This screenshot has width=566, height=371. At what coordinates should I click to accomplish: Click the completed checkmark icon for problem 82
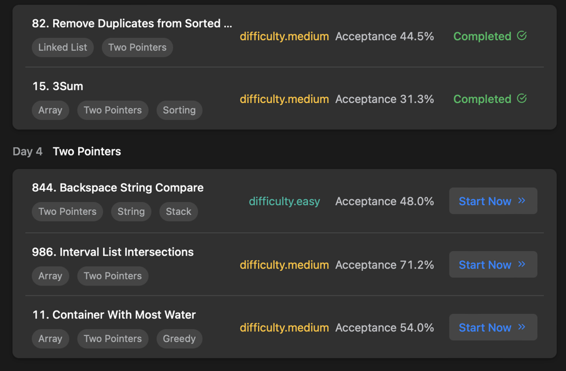point(522,36)
